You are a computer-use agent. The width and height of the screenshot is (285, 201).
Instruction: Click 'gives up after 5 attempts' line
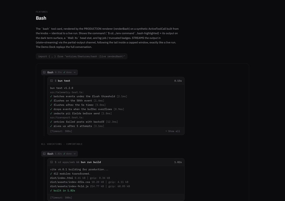tap(77, 126)
